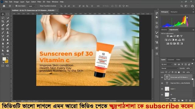Screen dimensions: 195x109
Task: Select the Hand tool
Action: [8, 51]
